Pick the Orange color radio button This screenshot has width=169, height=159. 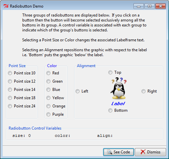tap(56, 106)
